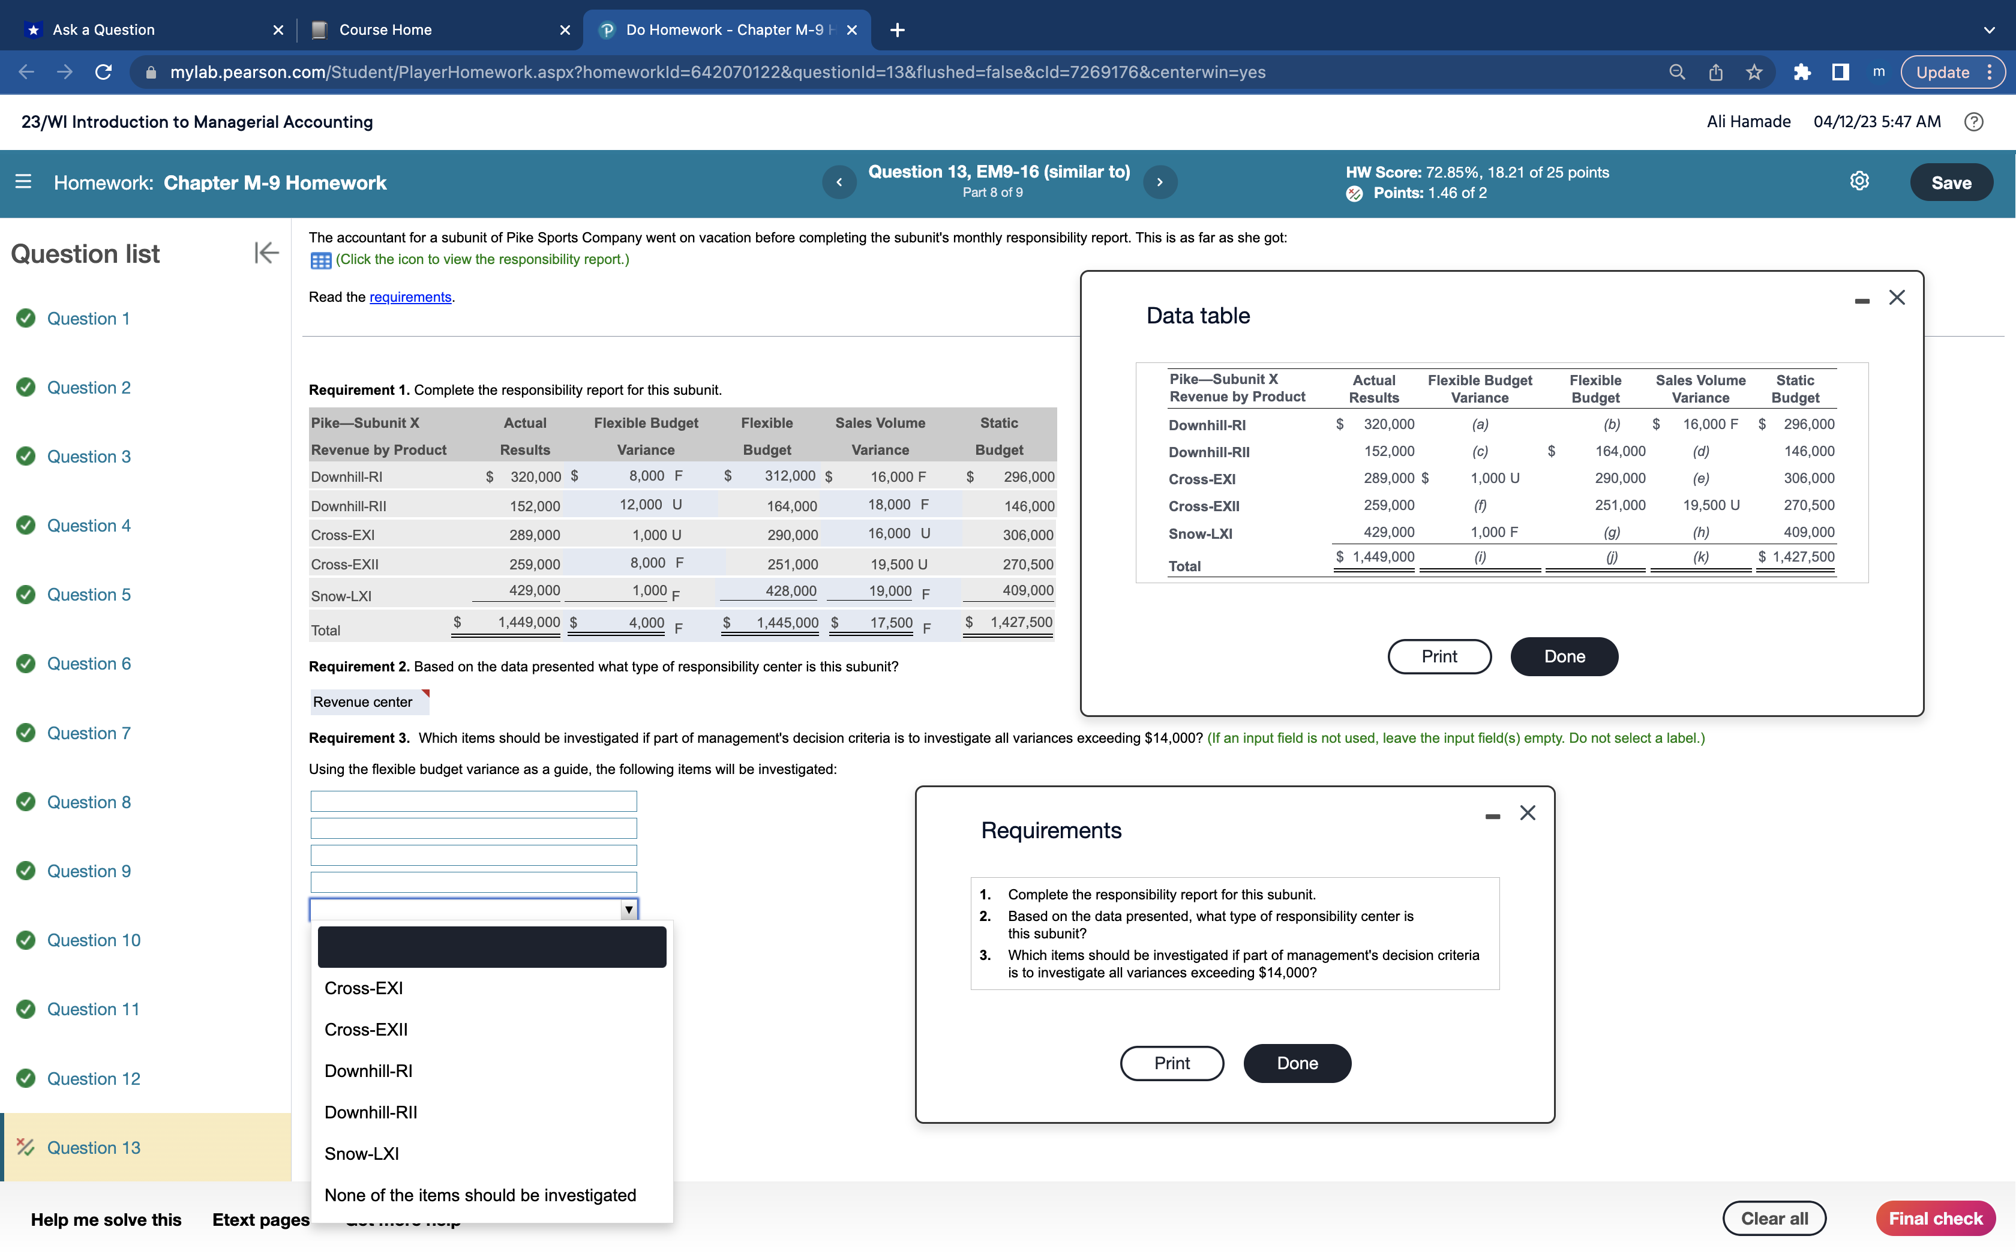
Task: Toggle the fifth investigation dropdown arrow
Action: pyautogui.click(x=629, y=909)
